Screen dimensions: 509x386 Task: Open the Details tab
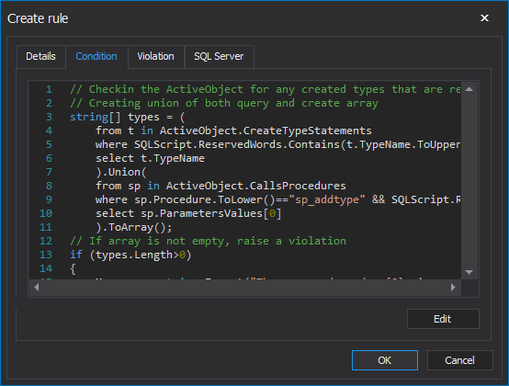point(41,56)
